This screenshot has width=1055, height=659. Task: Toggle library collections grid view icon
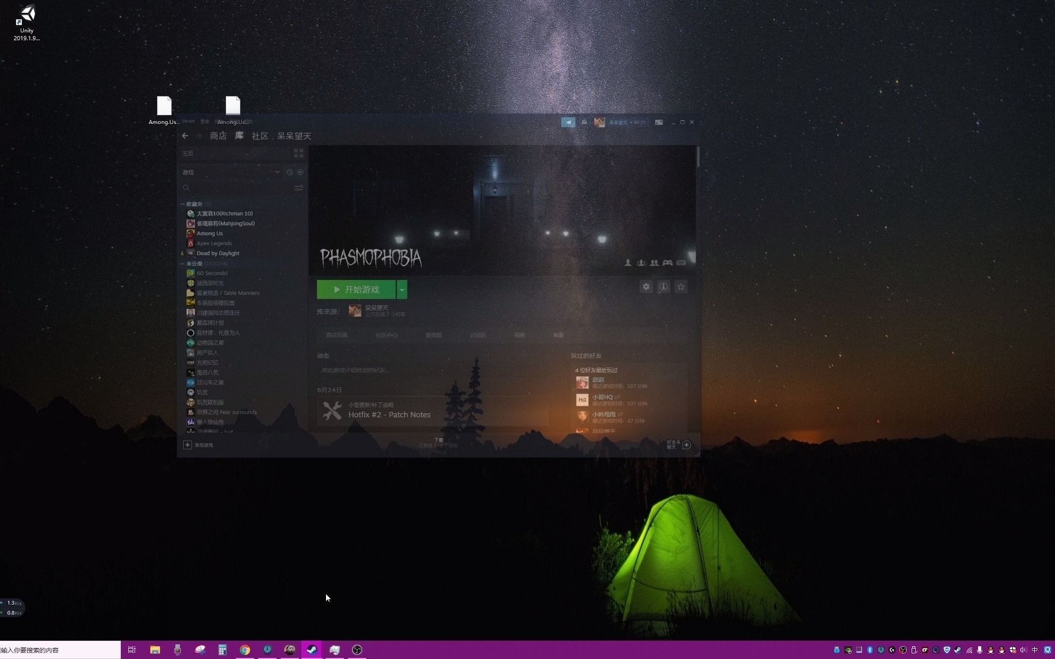click(x=299, y=153)
